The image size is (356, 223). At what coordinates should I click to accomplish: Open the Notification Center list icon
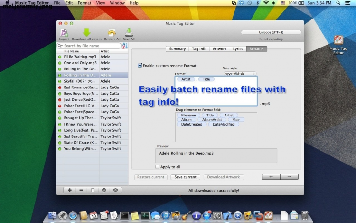[347, 3]
